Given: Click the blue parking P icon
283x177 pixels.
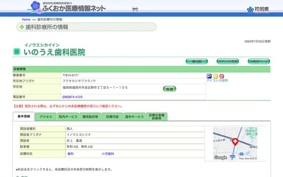Looking at the screenshot, I should coord(209,76).
